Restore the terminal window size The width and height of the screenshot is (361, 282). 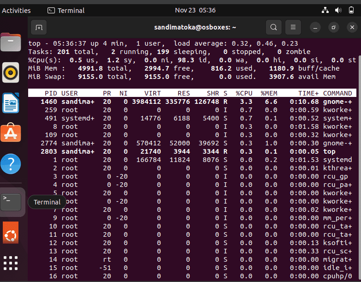point(333,28)
